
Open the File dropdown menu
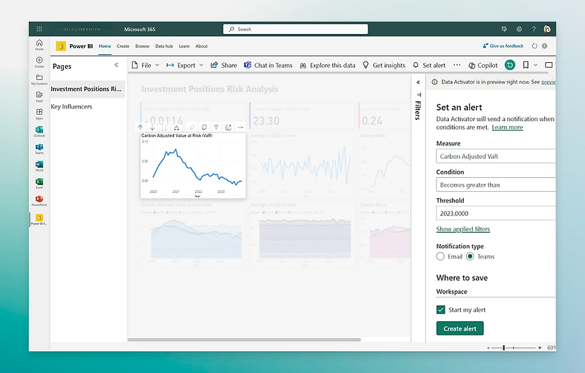click(x=146, y=65)
